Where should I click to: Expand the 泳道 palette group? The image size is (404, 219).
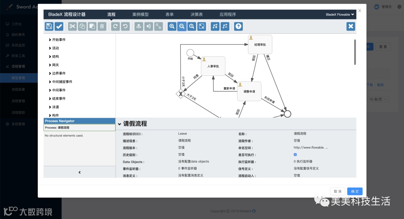[54, 107]
